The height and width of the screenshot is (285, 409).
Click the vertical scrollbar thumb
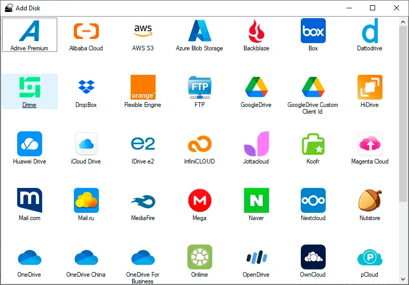(403, 114)
